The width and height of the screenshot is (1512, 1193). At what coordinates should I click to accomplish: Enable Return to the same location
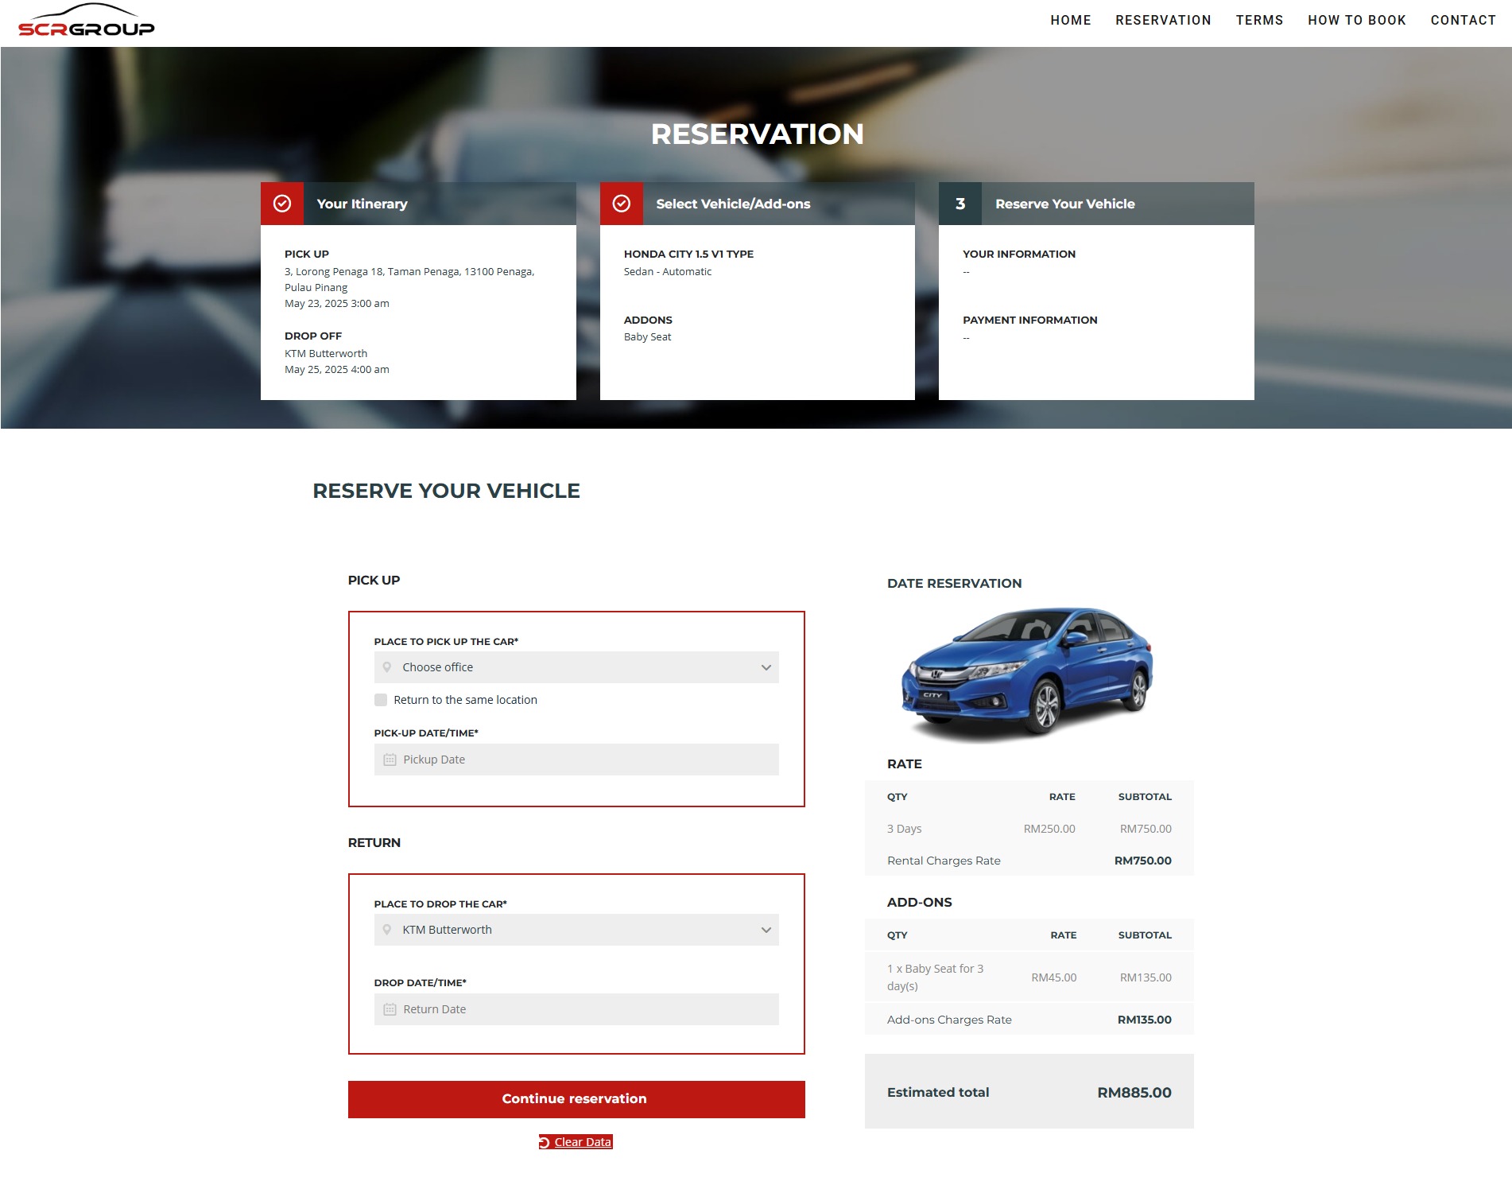point(381,700)
